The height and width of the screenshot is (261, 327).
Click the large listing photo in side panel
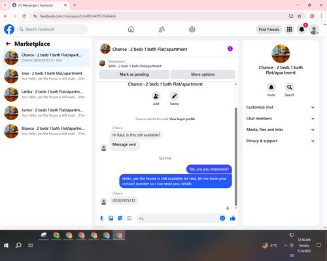[281, 54]
